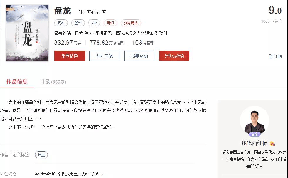
Task: Click the author link 我吃西红柿 beside the title
Action: (x=89, y=12)
